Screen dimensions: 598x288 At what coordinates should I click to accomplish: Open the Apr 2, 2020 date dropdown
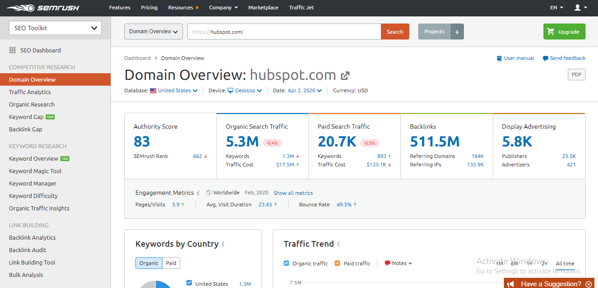[x=305, y=91]
